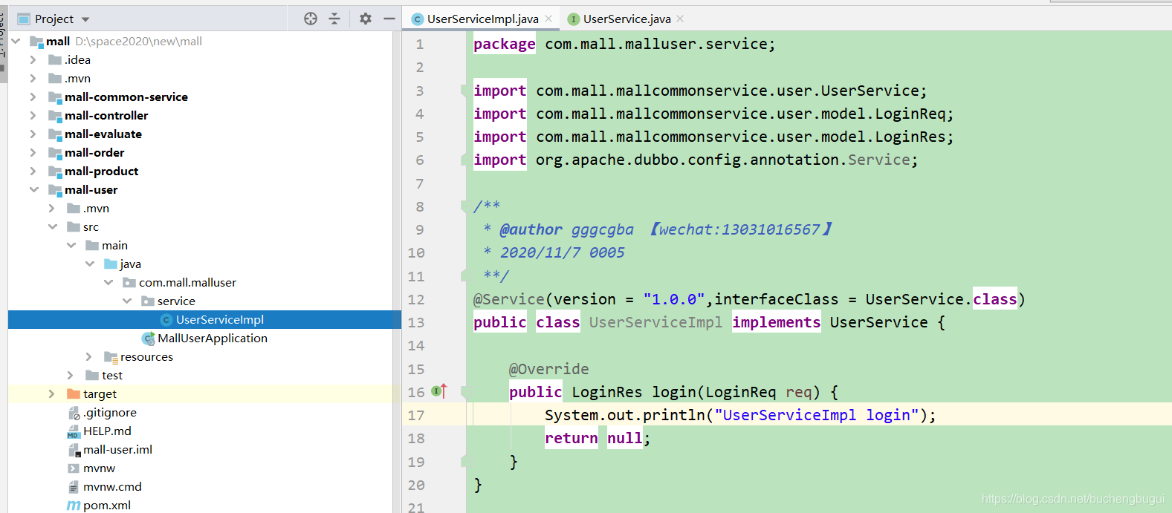
Task: Switch to UserServiceImpl.java tab
Action: 482,19
